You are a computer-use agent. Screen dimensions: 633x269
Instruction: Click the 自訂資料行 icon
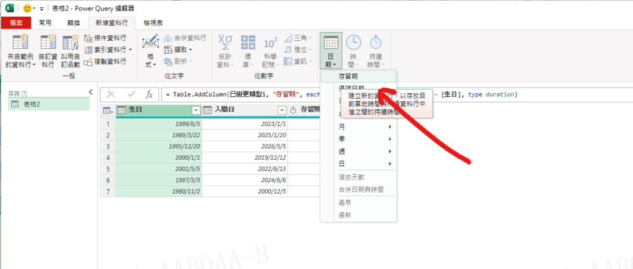[x=48, y=43]
